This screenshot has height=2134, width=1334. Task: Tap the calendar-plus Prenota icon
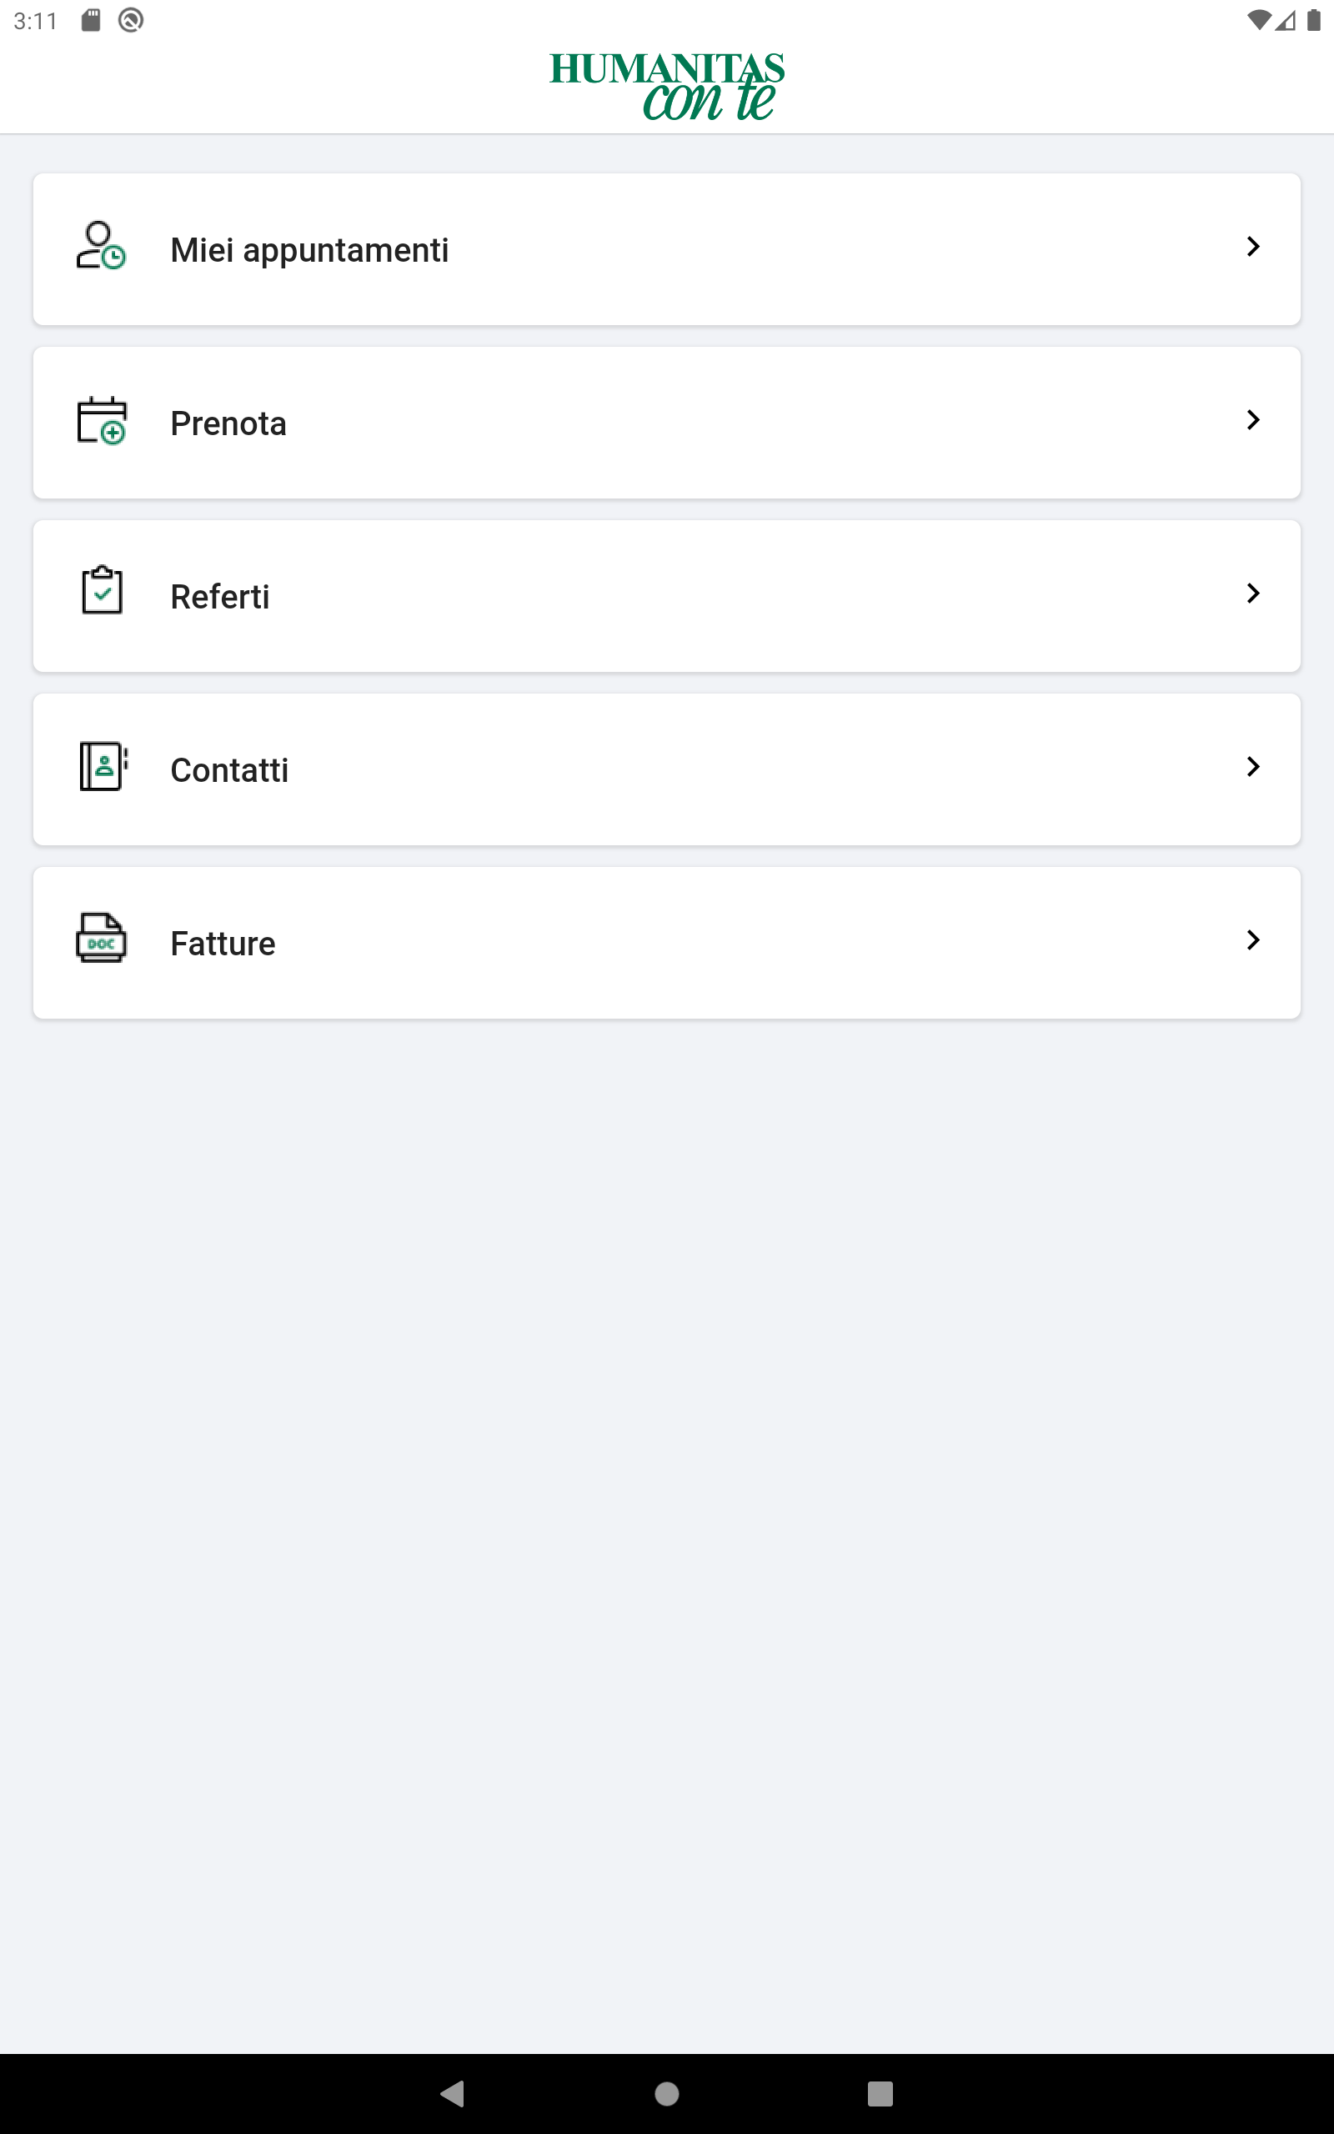pos(102,420)
